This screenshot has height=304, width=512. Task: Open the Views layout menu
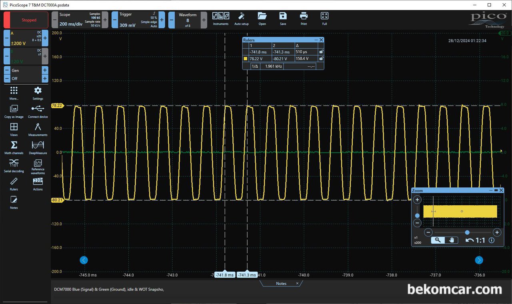(x=14, y=129)
